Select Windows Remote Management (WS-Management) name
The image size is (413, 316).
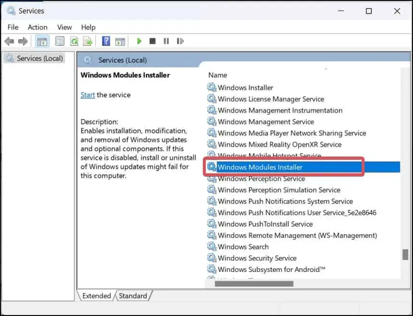point(297,235)
